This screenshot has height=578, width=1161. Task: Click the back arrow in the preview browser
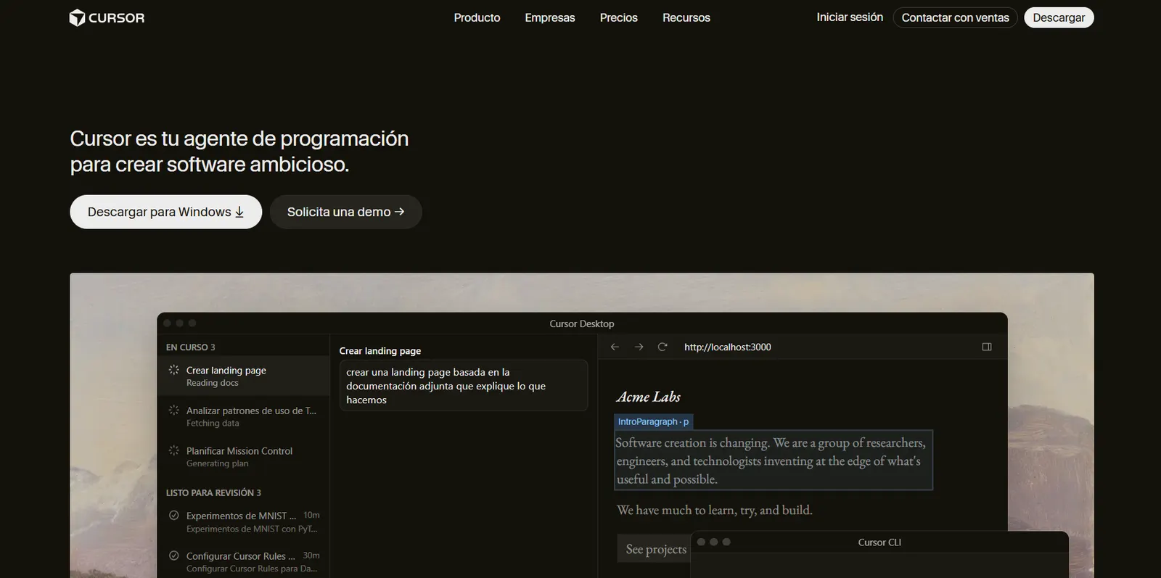pos(615,347)
